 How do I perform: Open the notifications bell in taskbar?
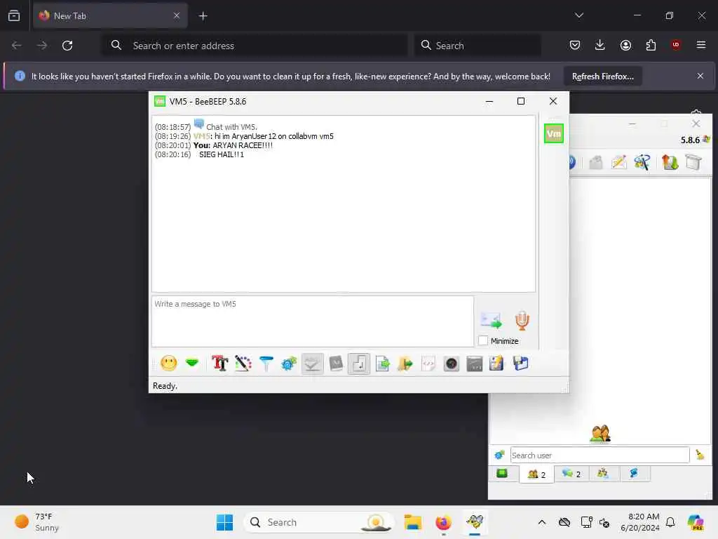point(670,522)
